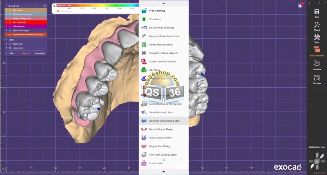Hide the Gingiva design parts layer
Viewport: 327px width, 175px height.
click(10, 18)
